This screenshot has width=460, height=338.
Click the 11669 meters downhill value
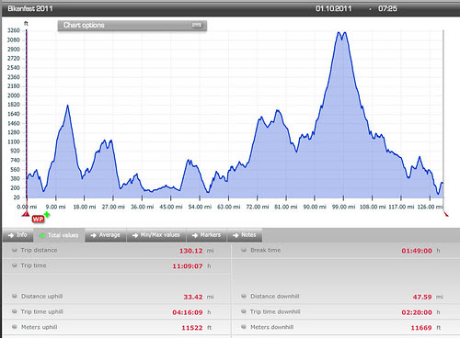(421, 328)
